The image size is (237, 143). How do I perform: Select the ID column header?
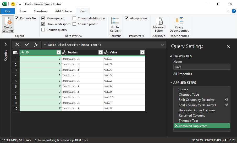(x=40, y=52)
